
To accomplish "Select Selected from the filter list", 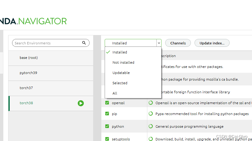I will coord(133,83).
